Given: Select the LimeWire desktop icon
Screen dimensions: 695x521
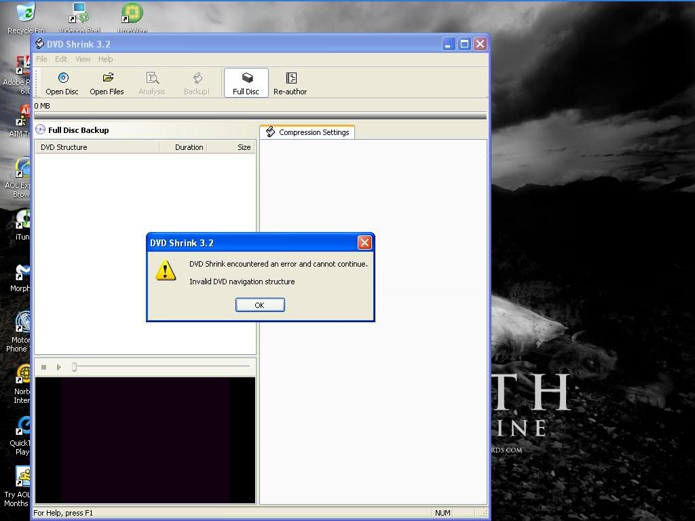Looking at the screenshot, I should click(x=132, y=18).
